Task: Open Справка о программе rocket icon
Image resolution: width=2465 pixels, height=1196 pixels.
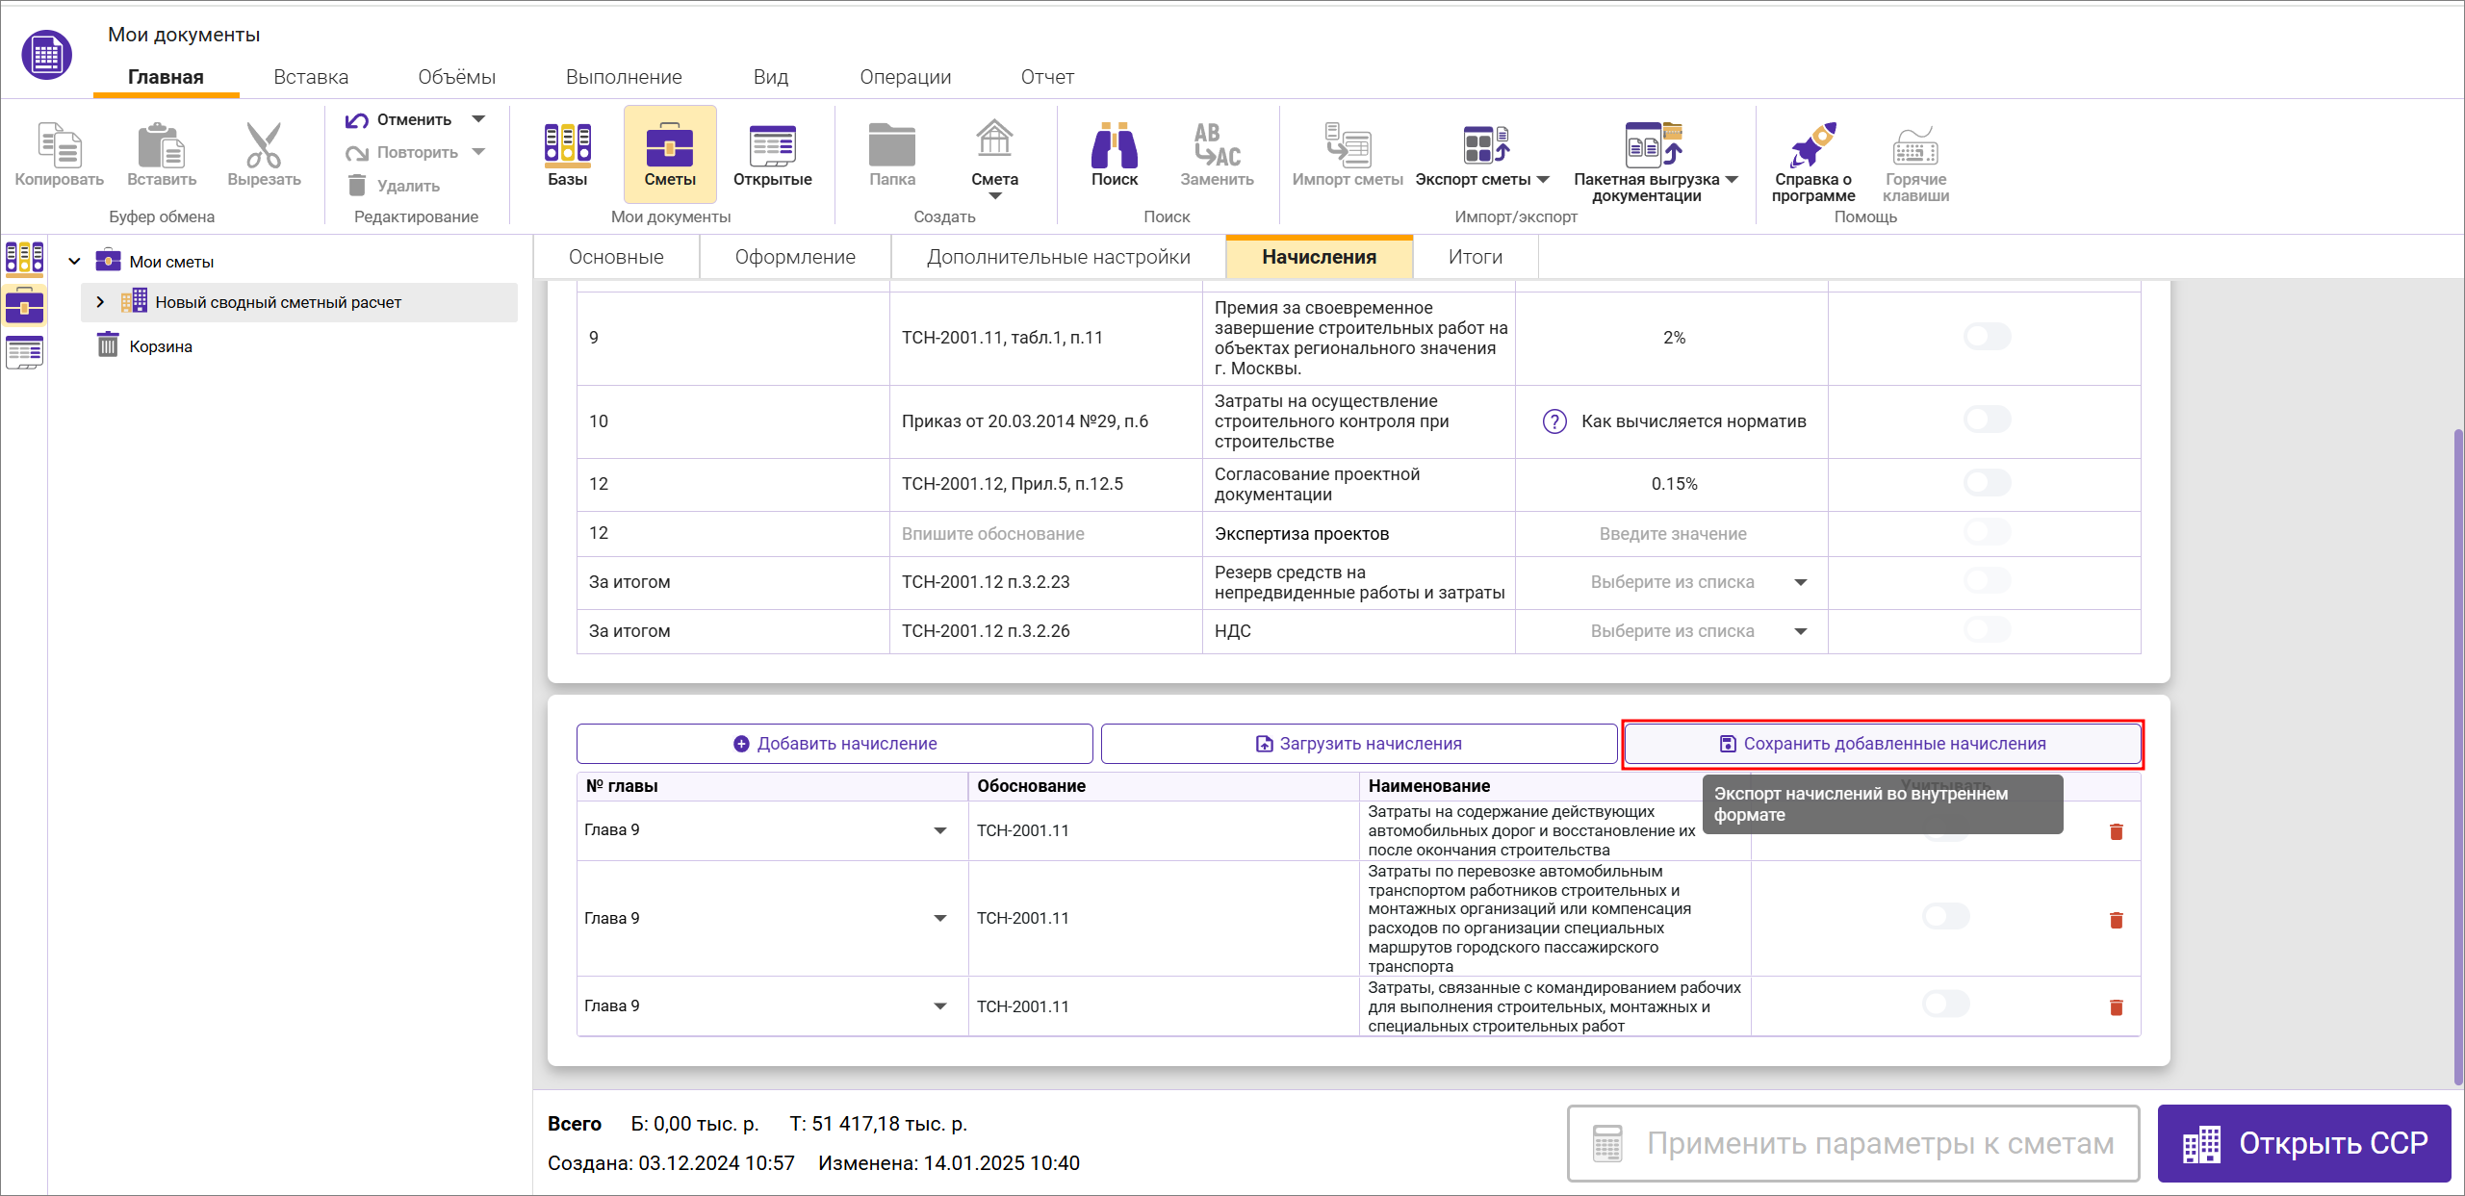Action: click(x=1812, y=146)
